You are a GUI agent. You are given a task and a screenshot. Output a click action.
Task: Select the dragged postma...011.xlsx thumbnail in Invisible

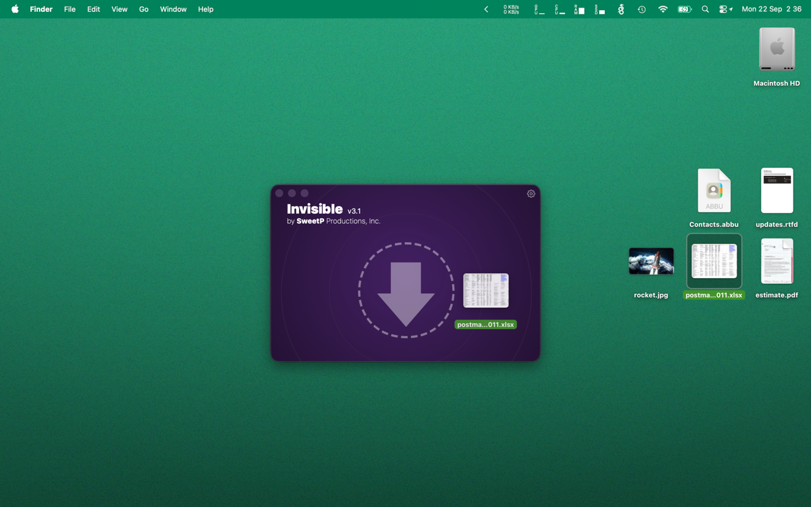[x=486, y=291]
